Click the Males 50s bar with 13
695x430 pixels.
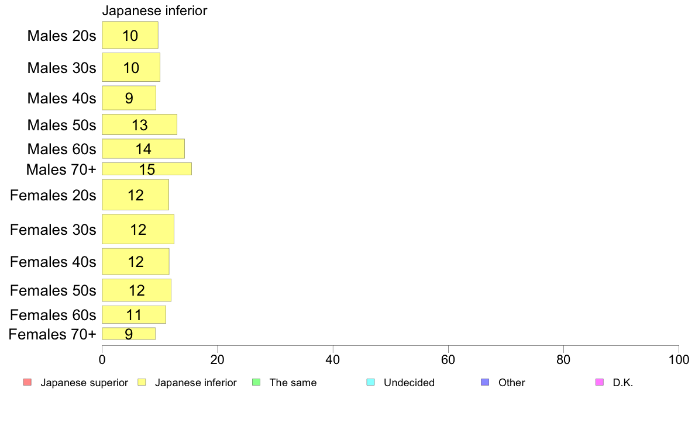(x=139, y=124)
